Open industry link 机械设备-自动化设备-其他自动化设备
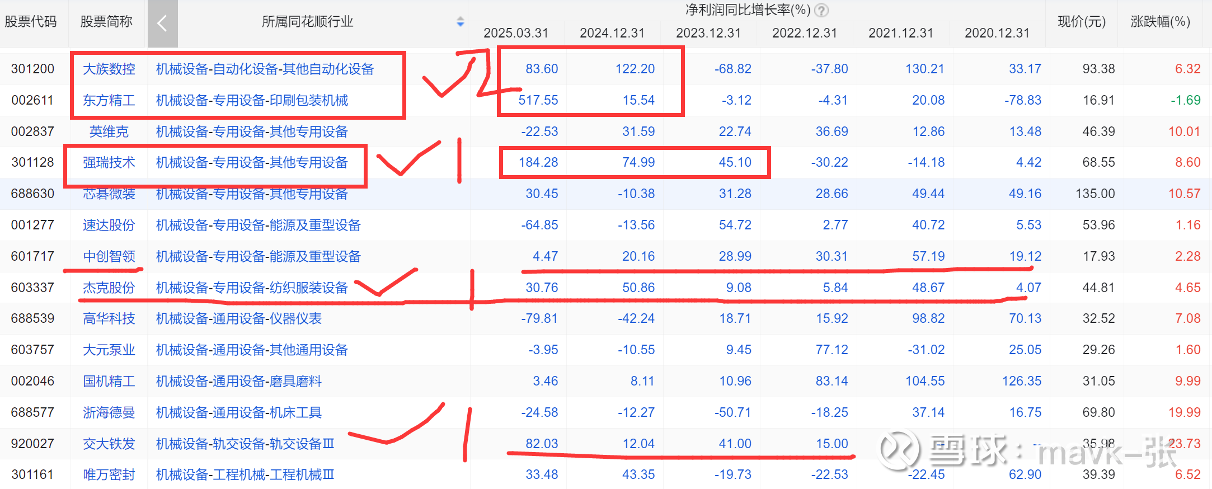 coord(265,69)
